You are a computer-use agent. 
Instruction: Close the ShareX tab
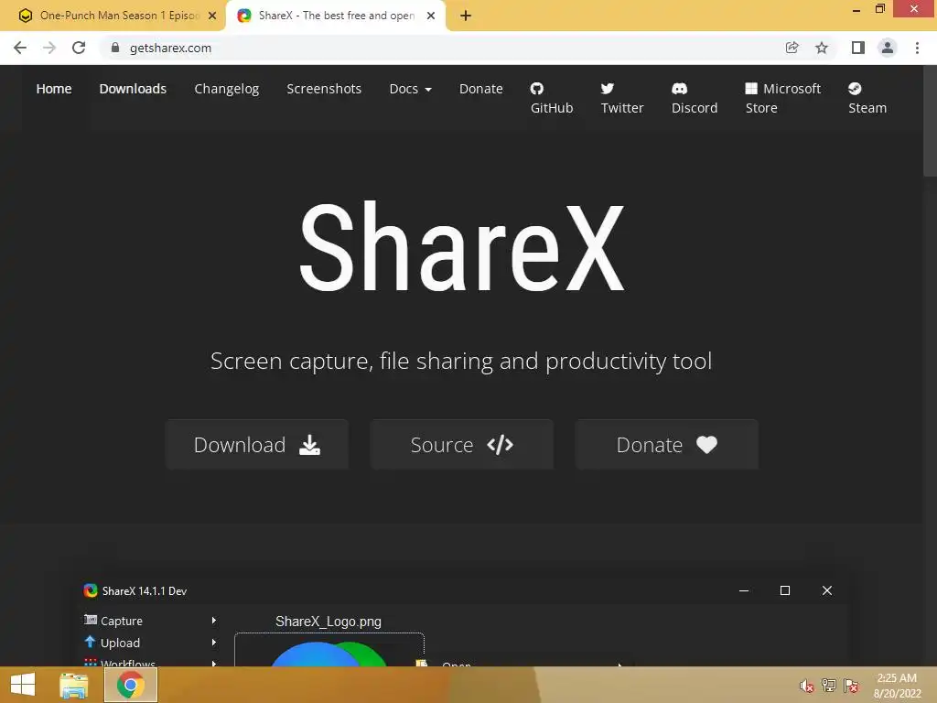[431, 16]
